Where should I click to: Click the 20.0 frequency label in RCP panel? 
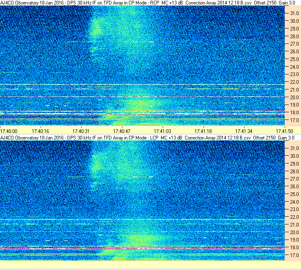coord(294,97)
